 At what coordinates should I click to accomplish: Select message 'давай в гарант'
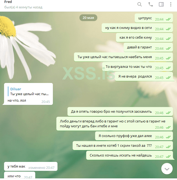[148, 47]
